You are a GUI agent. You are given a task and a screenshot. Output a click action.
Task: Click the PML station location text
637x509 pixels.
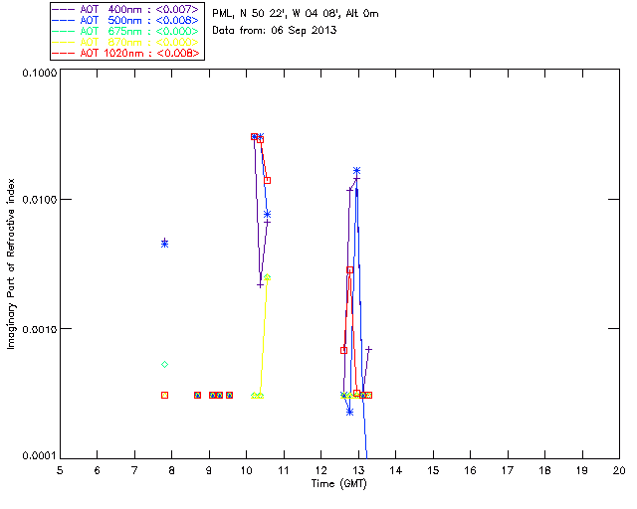click(x=296, y=13)
